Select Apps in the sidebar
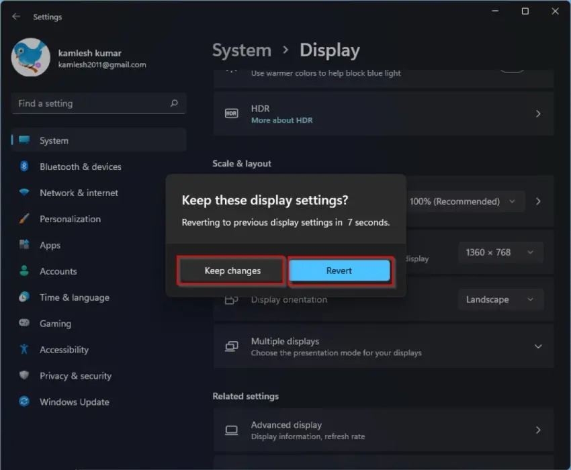Screen dimensions: 571x470 pyautogui.click(x=50, y=245)
